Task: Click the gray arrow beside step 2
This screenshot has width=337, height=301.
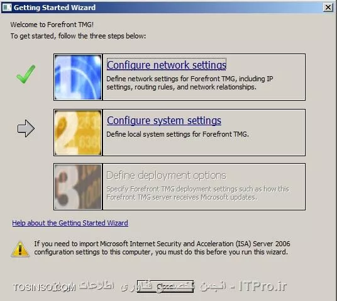Action: click(x=26, y=128)
